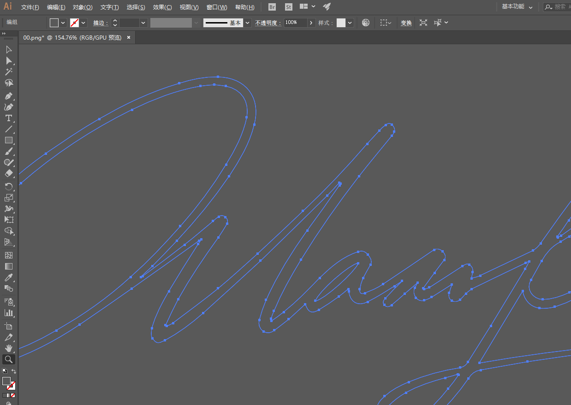The height and width of the screenshot is (405, 571).
Task: Open the 不透明度 opacity panel link
Action: [268, 23]
